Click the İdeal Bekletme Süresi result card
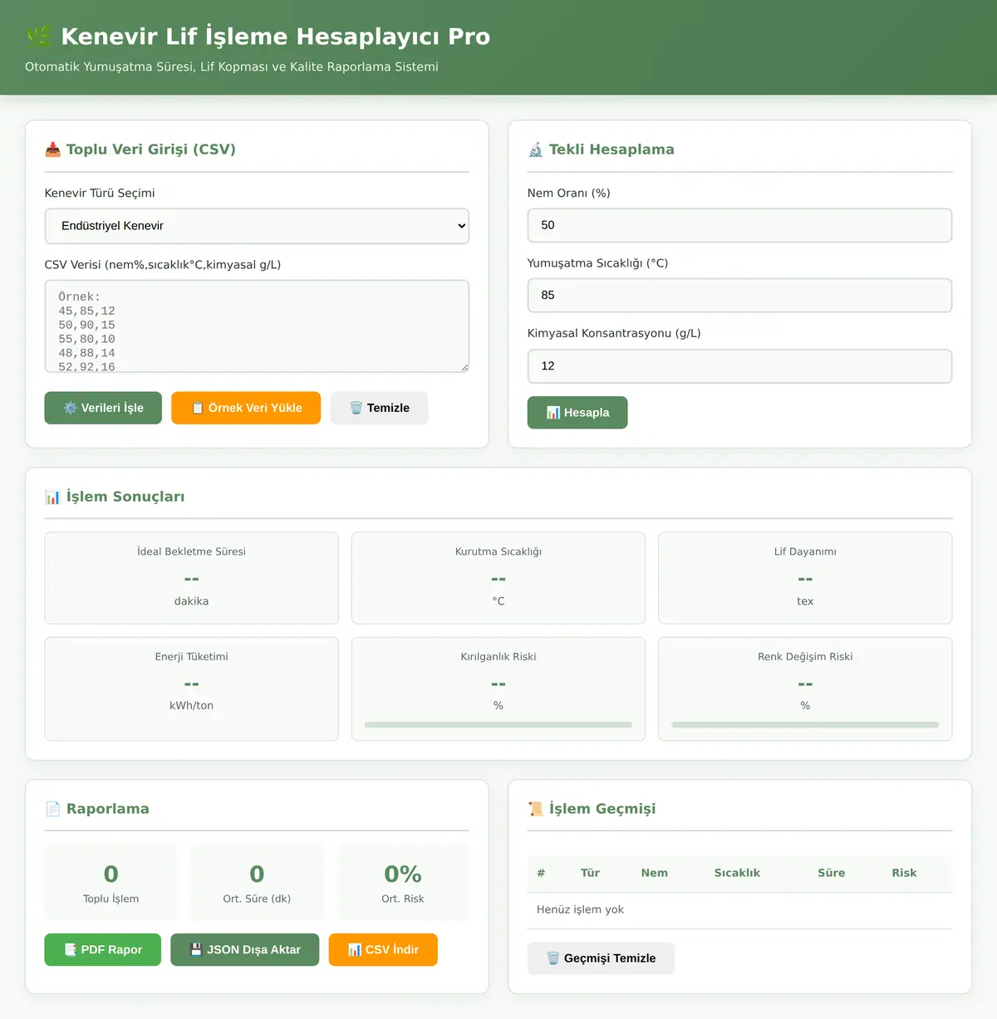This screenshot has height=1019, width=997. [191, 578]
